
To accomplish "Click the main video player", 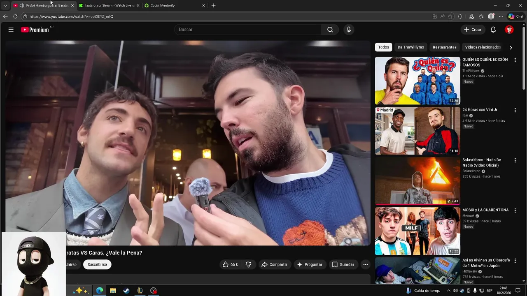I will [188, 143].
